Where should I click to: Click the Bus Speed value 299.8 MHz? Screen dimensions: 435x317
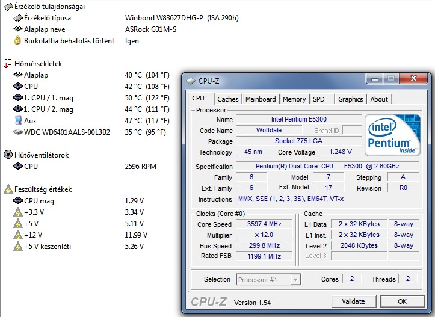[264, 245]
